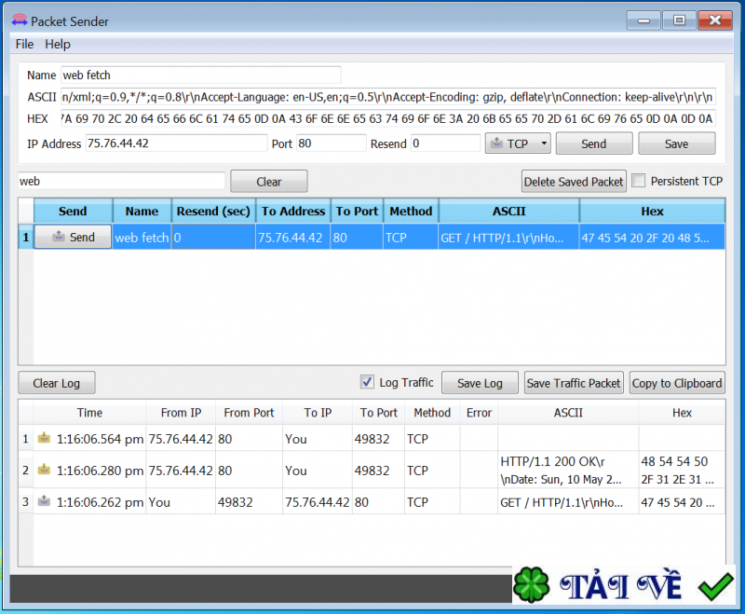This screenshot has width=745, height=614.
Task: Uncheck the Log Traffic checkbox
Action: pos(367,382)
